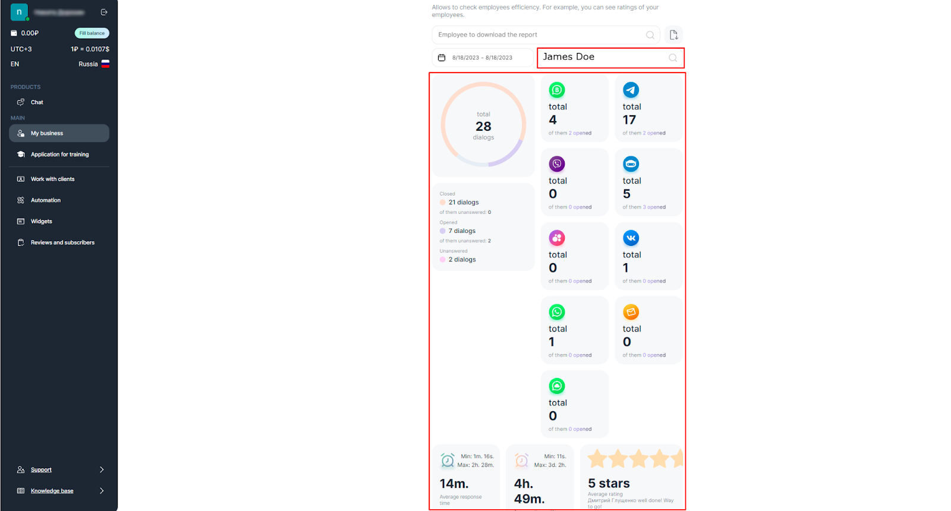The image size is (951, 511).
Task: Click the gold star rating row
Action: click(x=635, y=459)
